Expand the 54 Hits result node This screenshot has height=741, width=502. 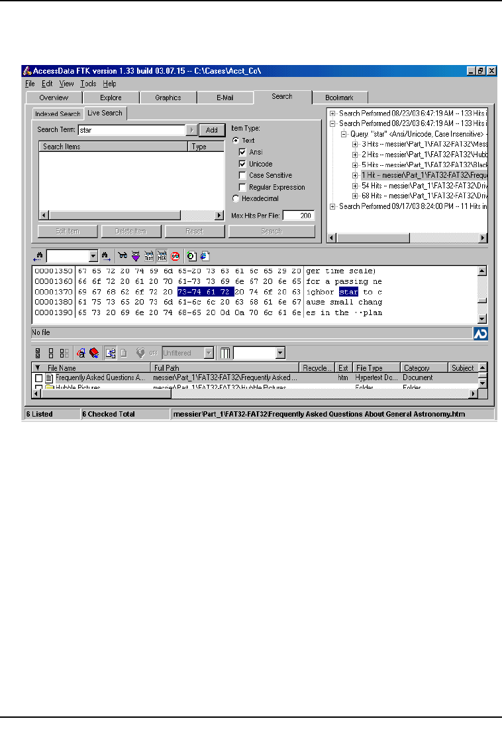(x=355, y=186)
